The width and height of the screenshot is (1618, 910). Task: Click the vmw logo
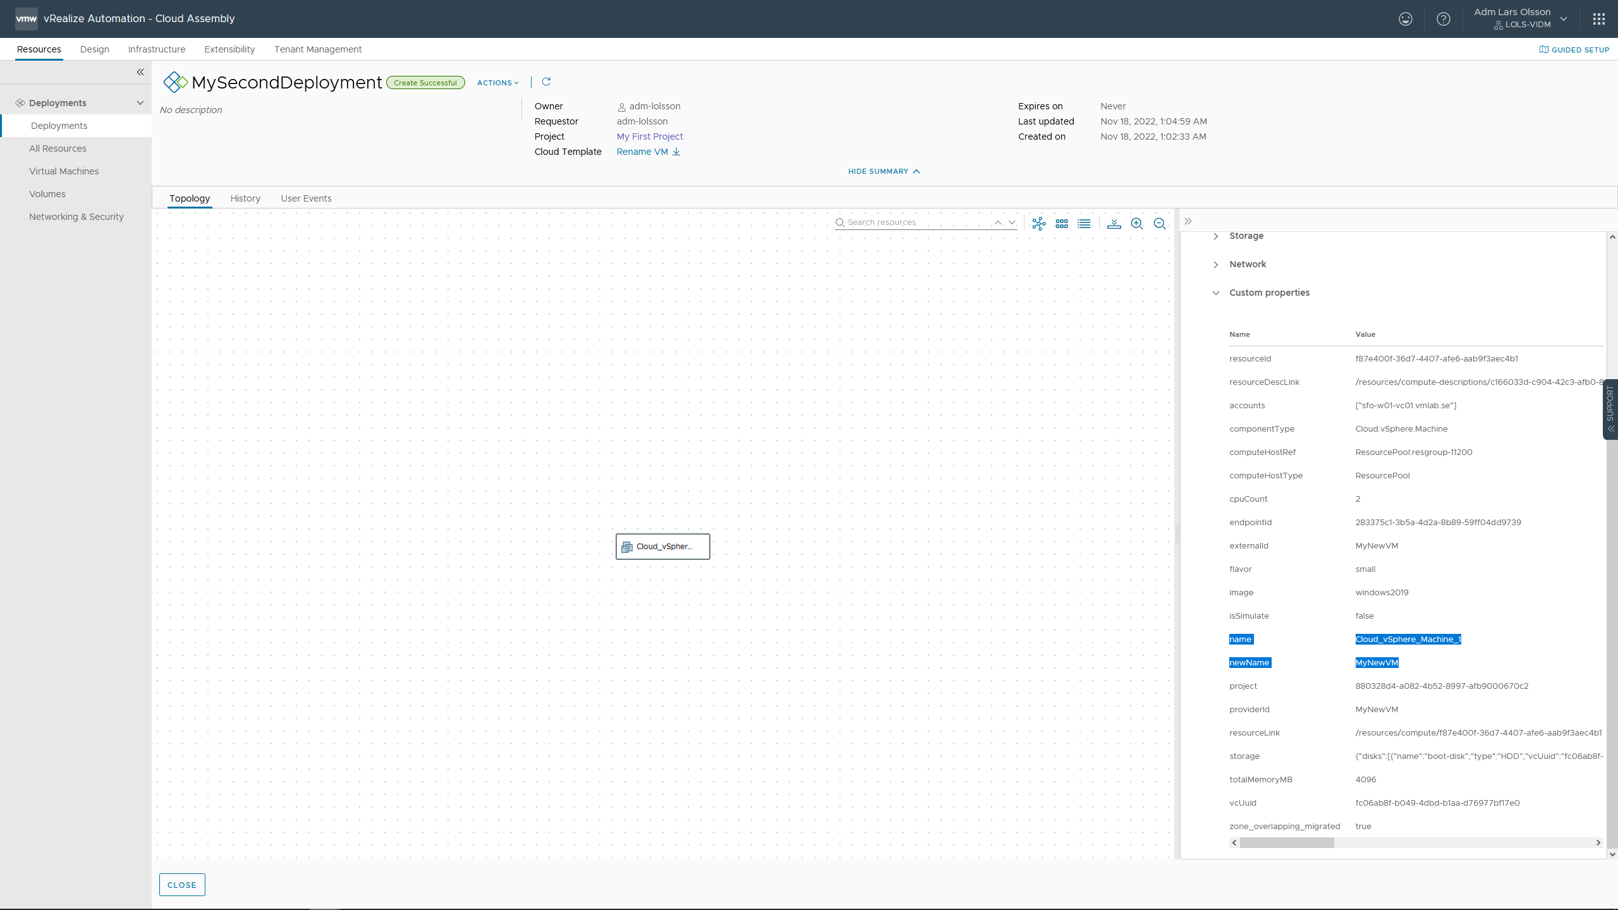27,18
